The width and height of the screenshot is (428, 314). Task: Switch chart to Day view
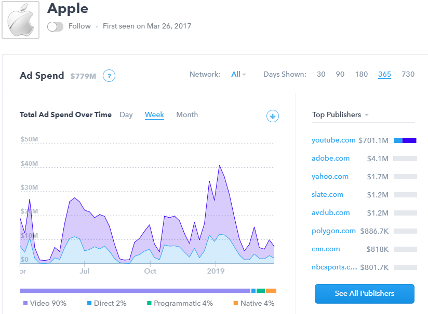tap(126, 115)
